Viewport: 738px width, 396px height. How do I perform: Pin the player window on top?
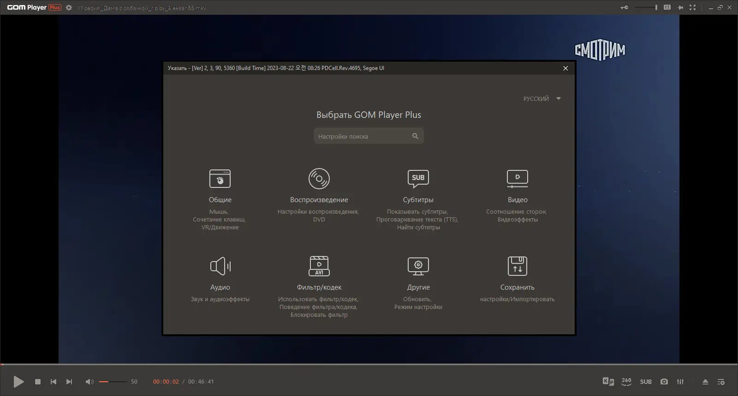click(680, 7)
